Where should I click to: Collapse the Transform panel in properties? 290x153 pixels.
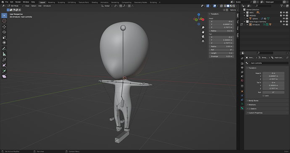coord(252,68)
